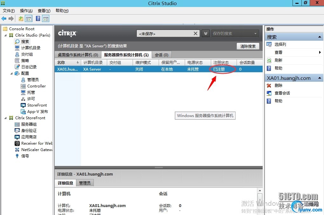324x215 pixels.
Task: Switch to the 详细信息 details tab
Action: 65,183
